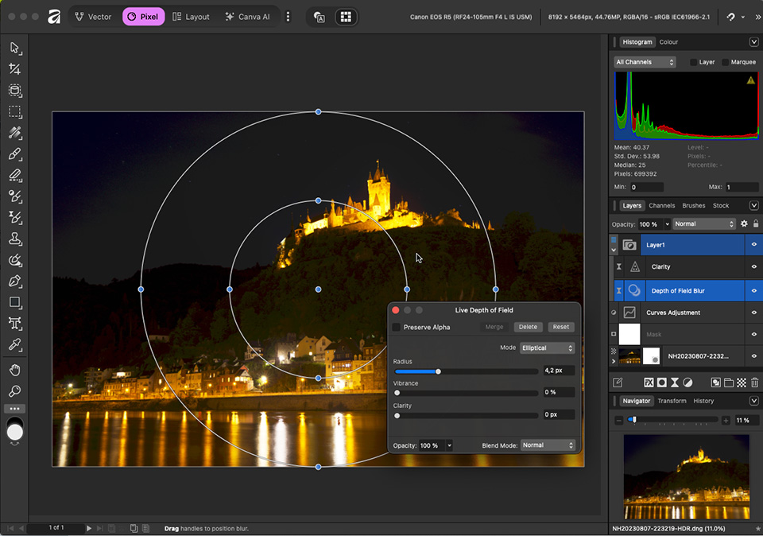This screenshot has height=536, width=763.
Task: Select the Pen tool in the toolbar
Action: pos(14,281)
